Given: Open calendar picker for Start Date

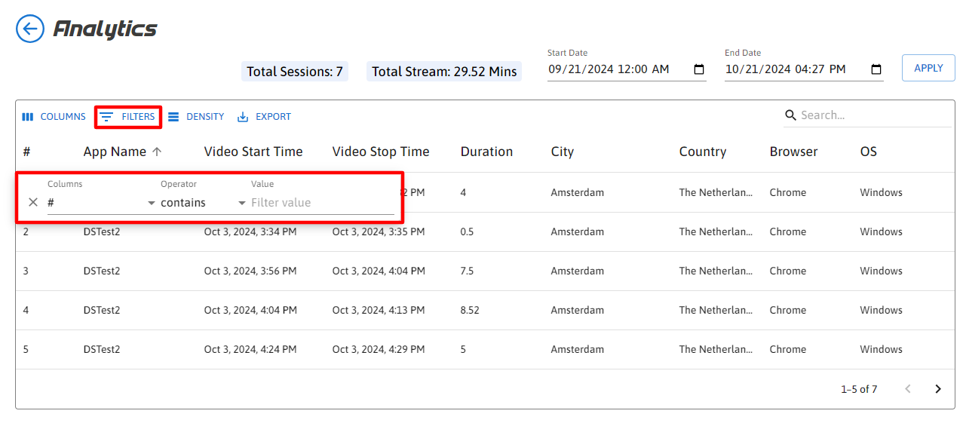Looking at the screenshot, I should click(699, 69).
